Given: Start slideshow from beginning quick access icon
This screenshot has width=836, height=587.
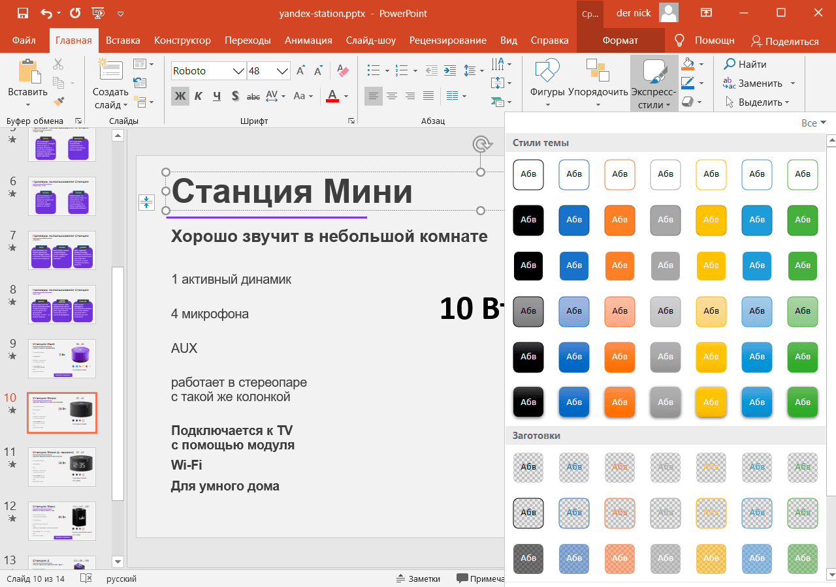Looking at the screenshot, I should coord(98,12).
